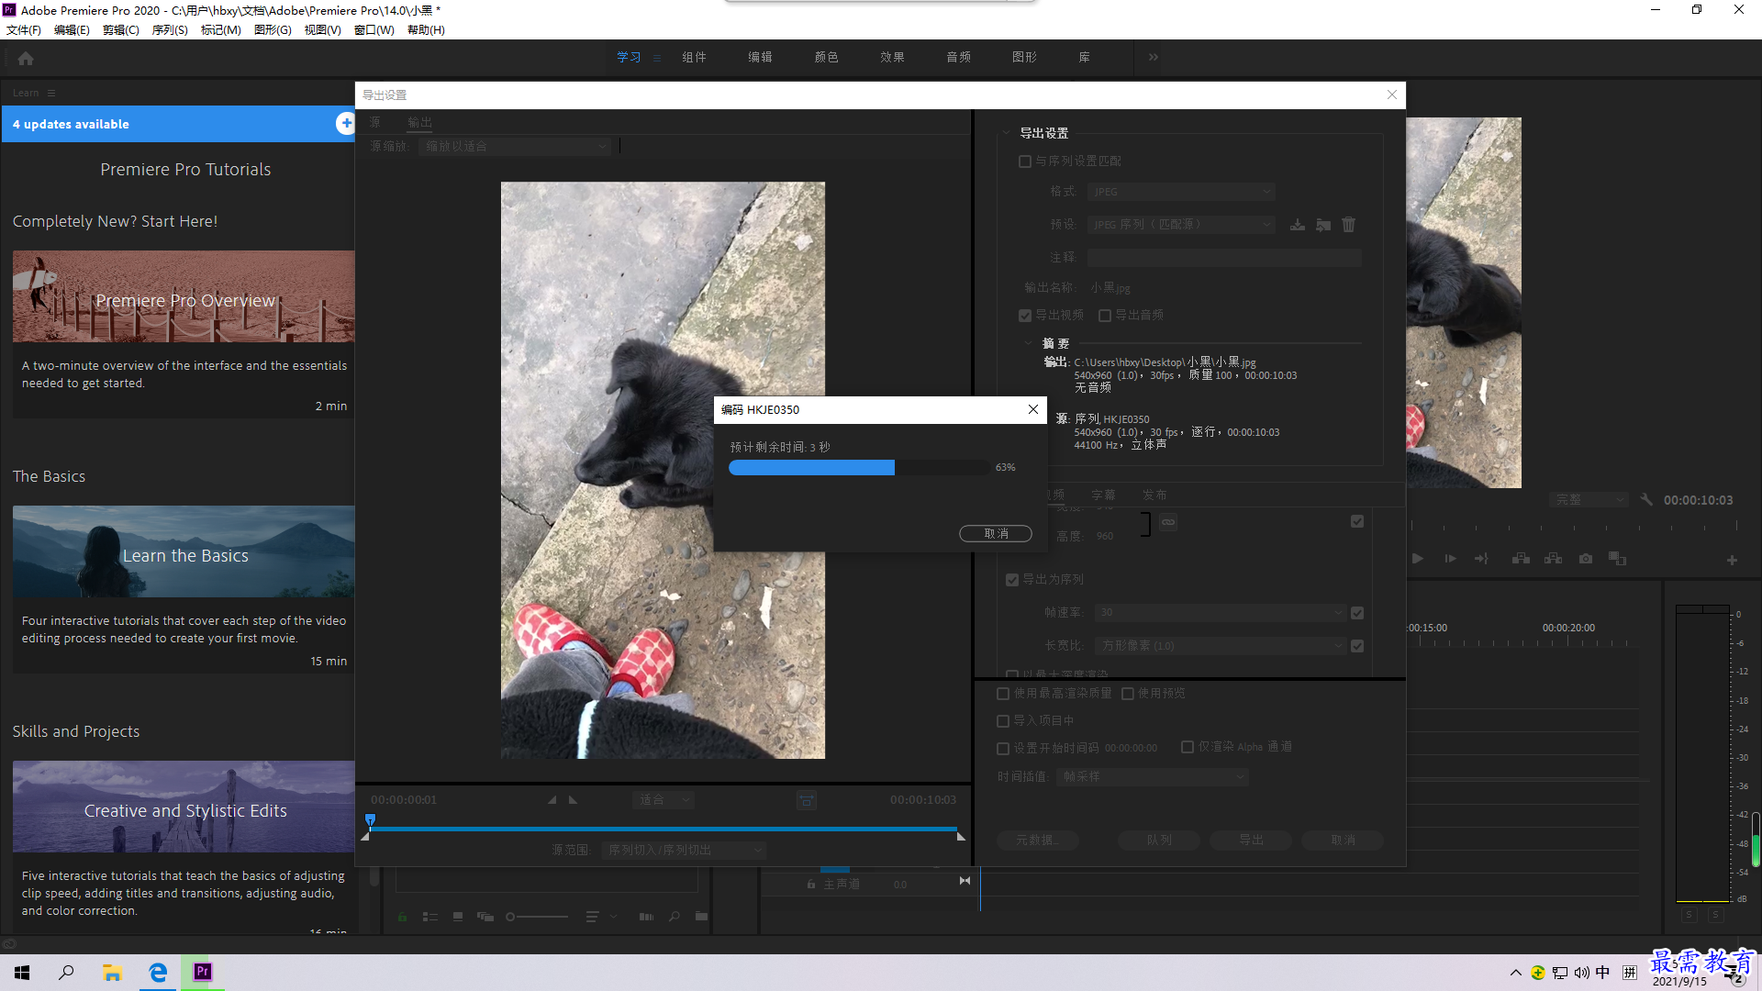This screenshot has height=991, width=1762.
Task: Open the 文件(F) menu
Action: 24,30
